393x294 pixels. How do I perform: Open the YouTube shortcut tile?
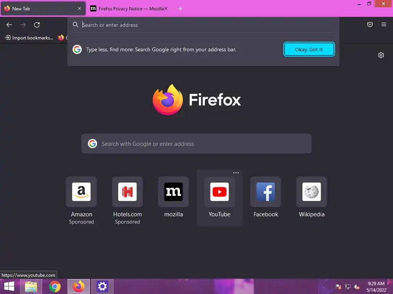coord(220,192)
